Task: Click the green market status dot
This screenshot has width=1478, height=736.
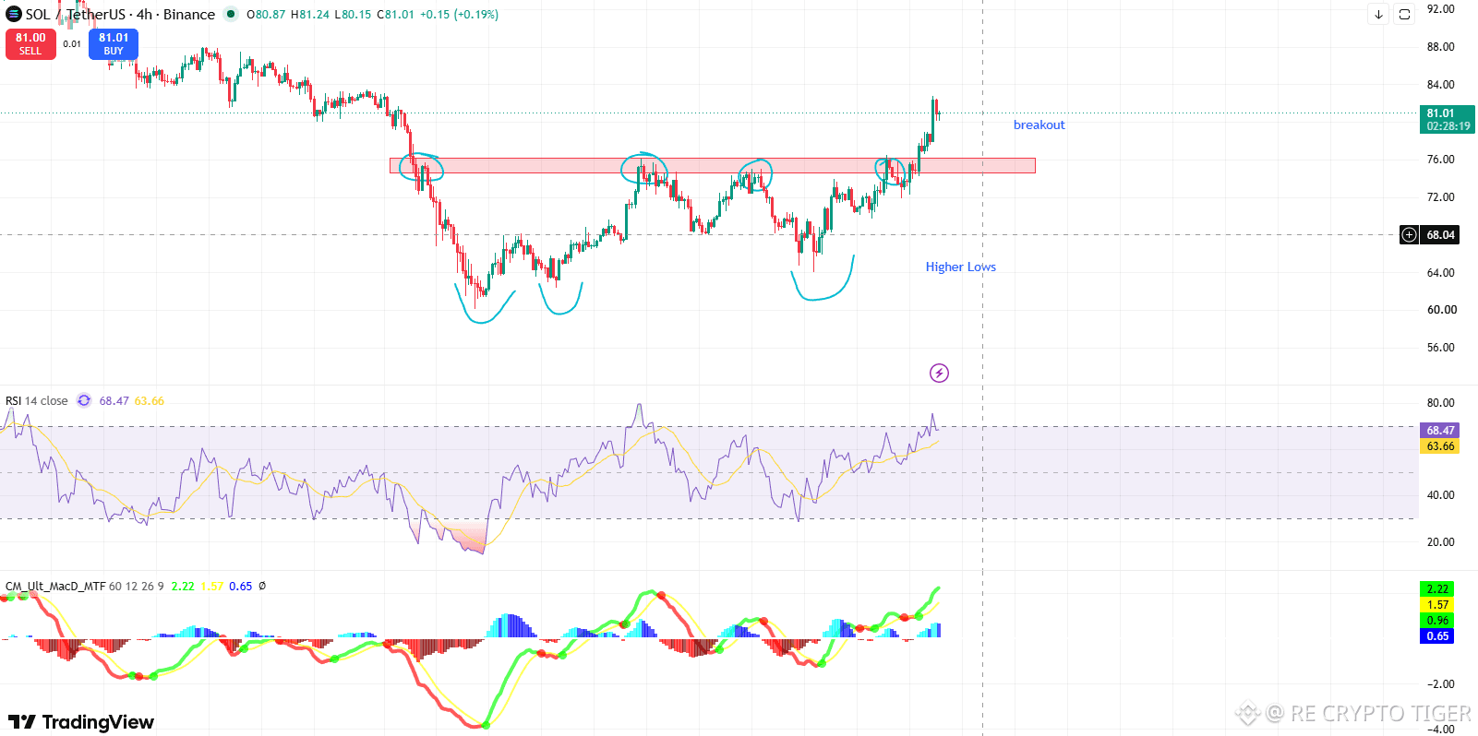Action: [x=231, y=14]
